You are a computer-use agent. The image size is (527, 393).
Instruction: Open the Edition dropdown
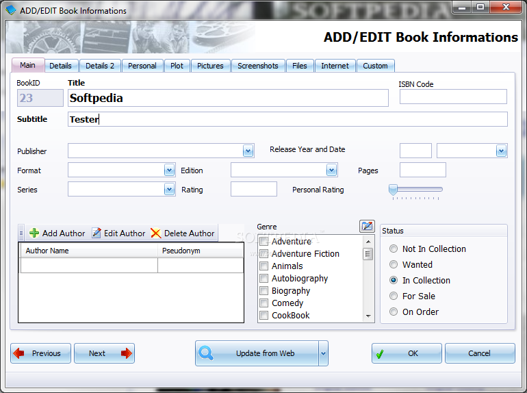point(331,170)
